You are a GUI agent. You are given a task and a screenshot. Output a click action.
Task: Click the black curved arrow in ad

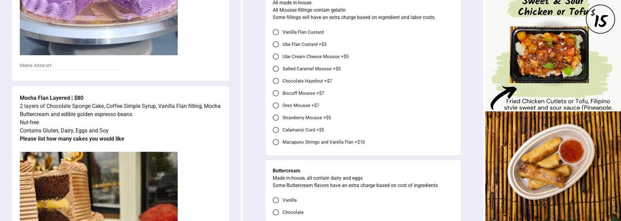(x=503, y=97)
